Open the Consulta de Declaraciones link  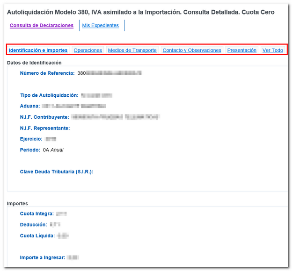(42, 26)
